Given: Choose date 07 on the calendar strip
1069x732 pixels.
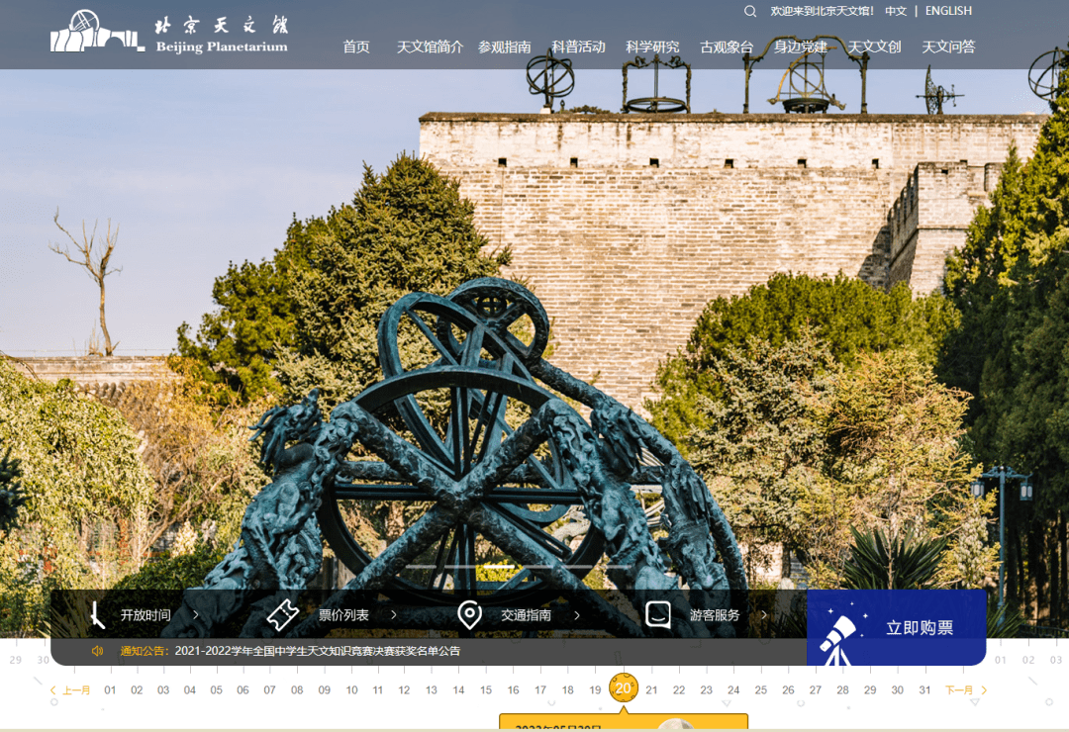Looking at the screenshot, I should pos(270,689).
